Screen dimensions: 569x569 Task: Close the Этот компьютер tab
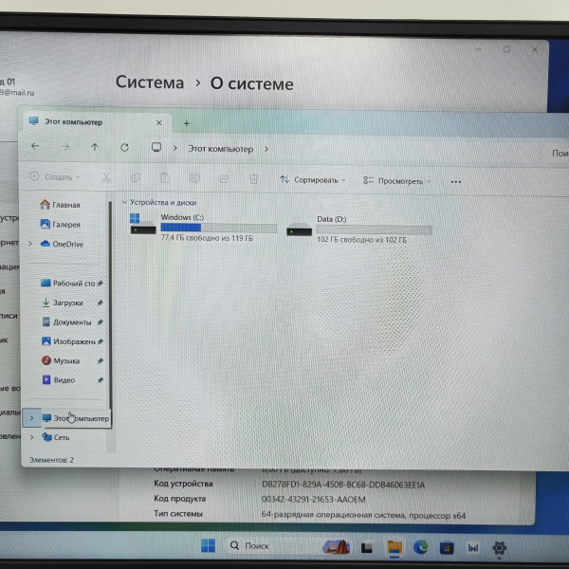pyautogui.click(x=159, y=123)
